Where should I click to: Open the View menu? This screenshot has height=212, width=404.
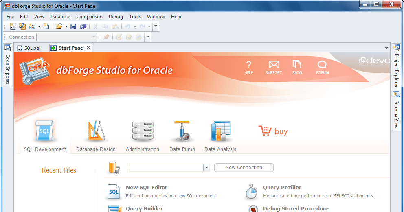[39, 17]
